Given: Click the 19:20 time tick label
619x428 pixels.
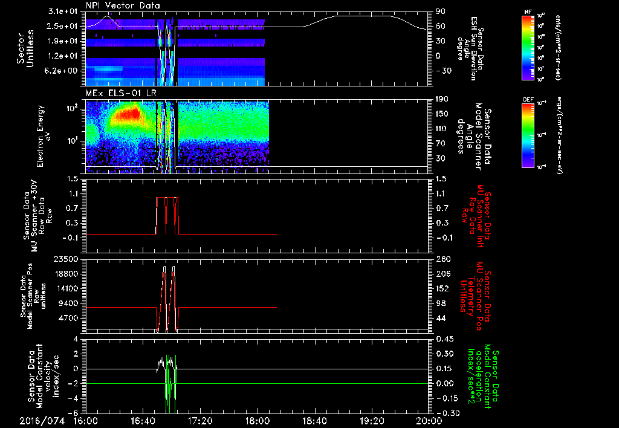Looking at the screenshot, I should (x=372, y=421).
